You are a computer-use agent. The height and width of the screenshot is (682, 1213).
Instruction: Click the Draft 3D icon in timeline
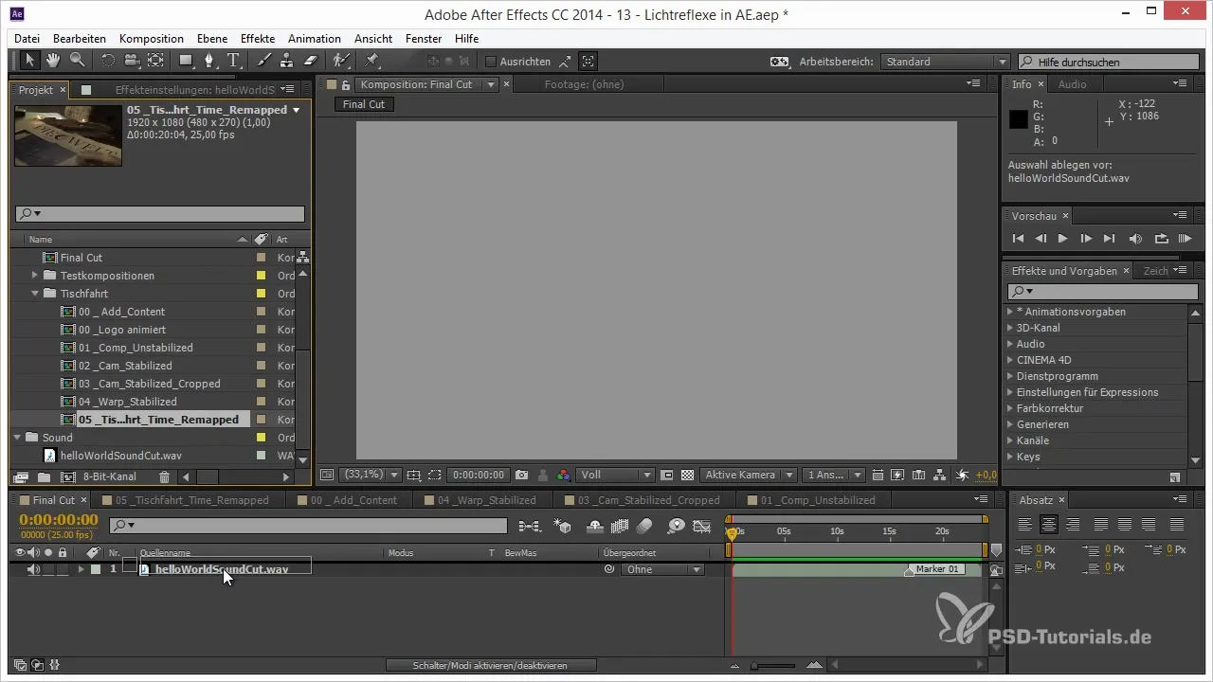(564, 526)
